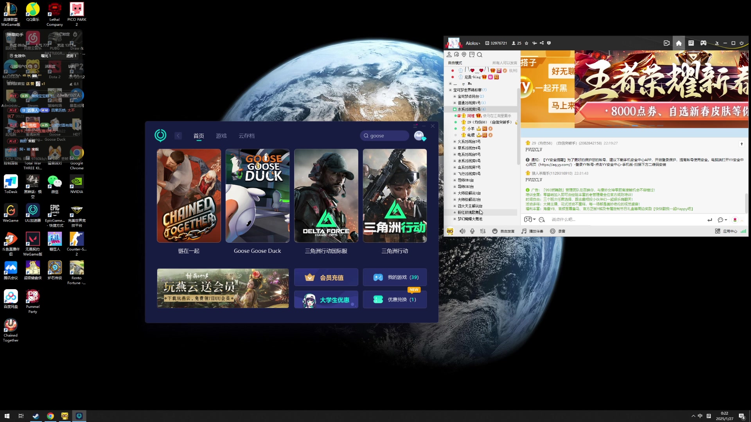Open the list panel icon in YY toolbar
The image size is (751, 422).
click(691, 43)
